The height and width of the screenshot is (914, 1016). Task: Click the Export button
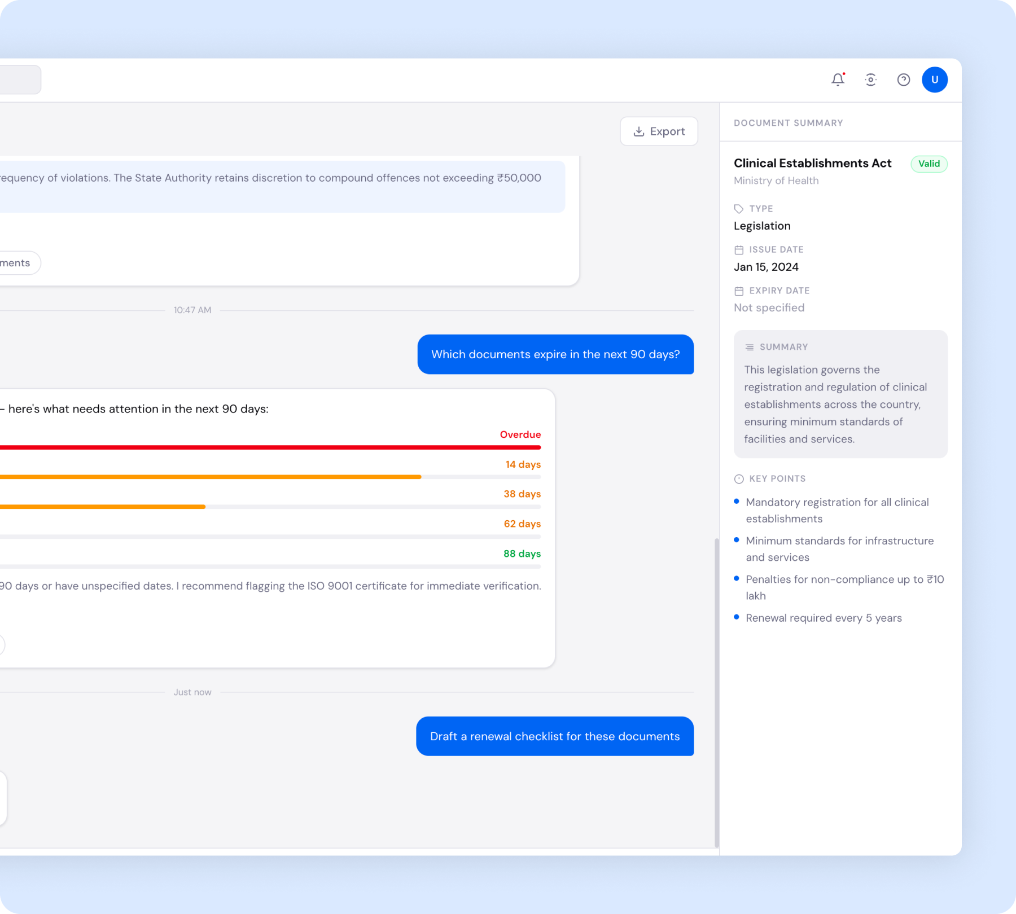pos(659,131)
